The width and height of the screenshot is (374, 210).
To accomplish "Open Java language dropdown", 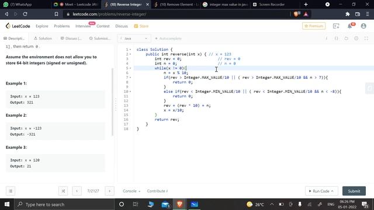I will (x=134, y=38).
